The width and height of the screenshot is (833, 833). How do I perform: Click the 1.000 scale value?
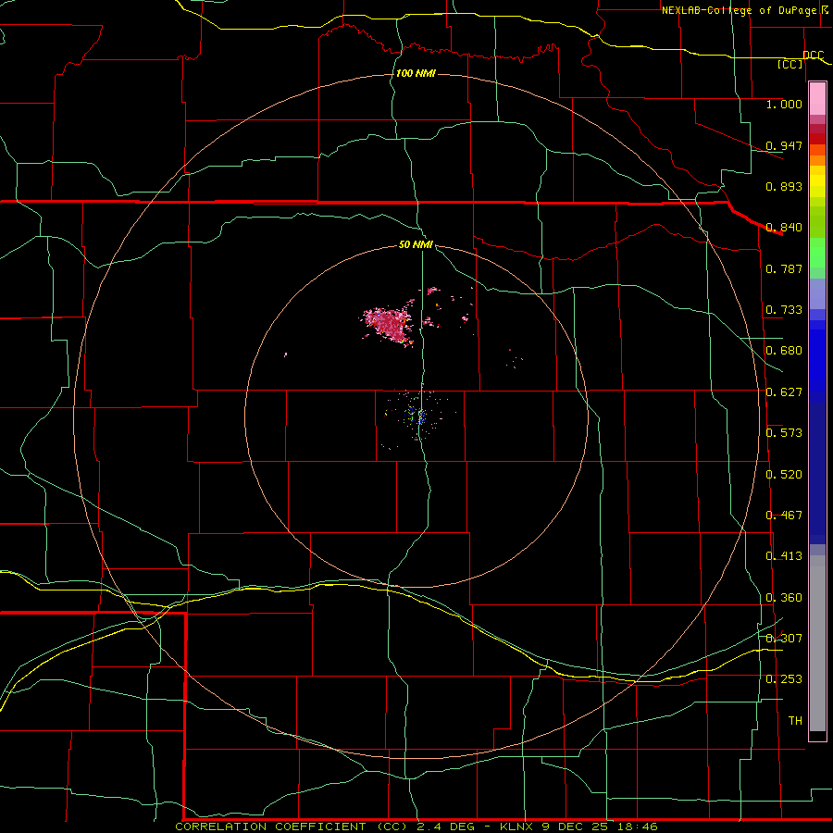784,104
